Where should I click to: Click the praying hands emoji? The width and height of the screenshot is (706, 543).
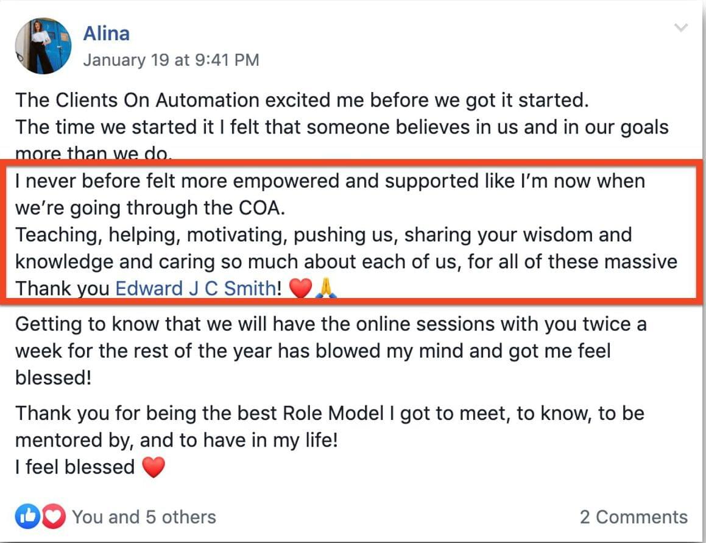pos(326,288)
